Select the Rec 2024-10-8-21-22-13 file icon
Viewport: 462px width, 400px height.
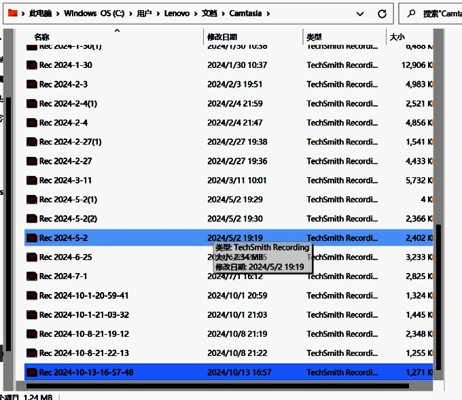click(31, 353)
